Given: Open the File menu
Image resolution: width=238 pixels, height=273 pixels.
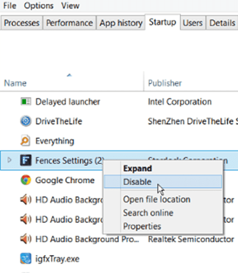Looking at the screenshot, I should click(x=10, y=6).
